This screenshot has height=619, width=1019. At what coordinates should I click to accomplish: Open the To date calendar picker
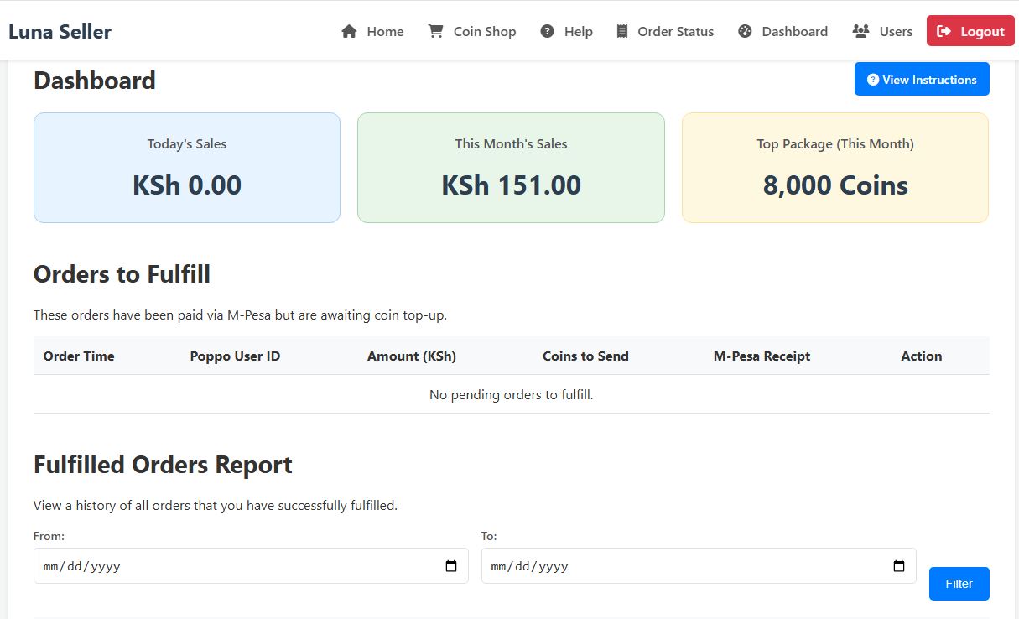click(x=899, y=566)
